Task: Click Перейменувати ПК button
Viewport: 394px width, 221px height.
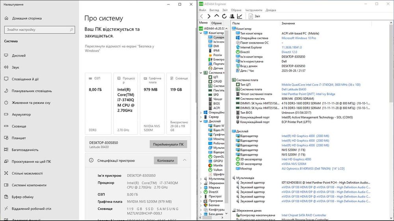Action: (168, 144)
